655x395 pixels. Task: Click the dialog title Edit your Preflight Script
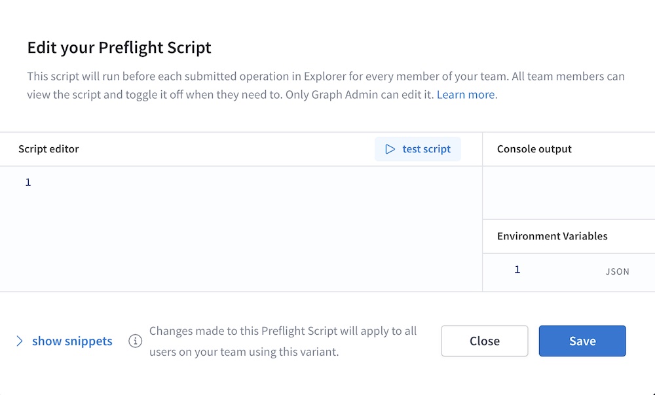click(119, 47)
